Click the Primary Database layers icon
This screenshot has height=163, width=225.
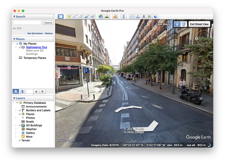click(21, 103)
